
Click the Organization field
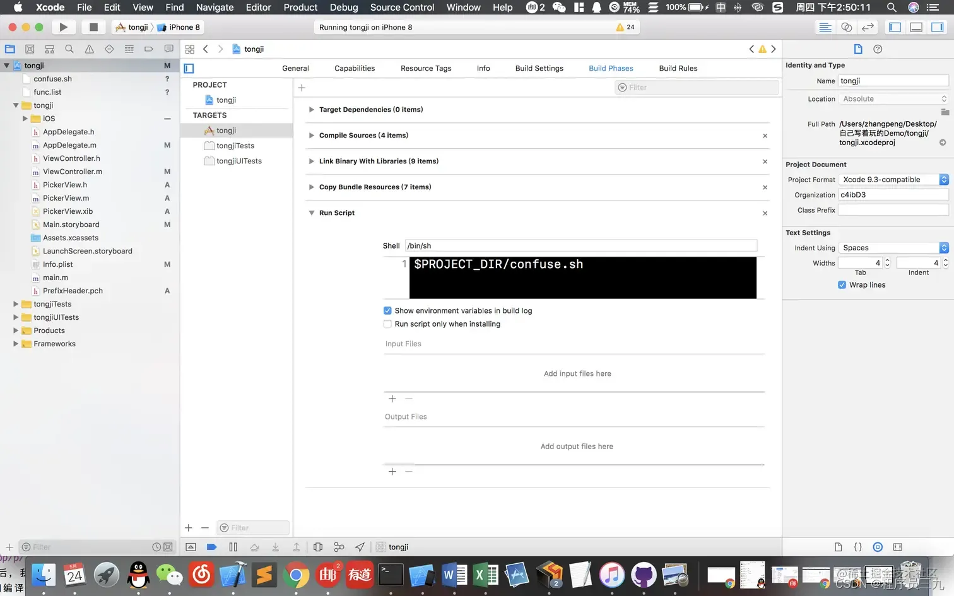pos(893,195)
